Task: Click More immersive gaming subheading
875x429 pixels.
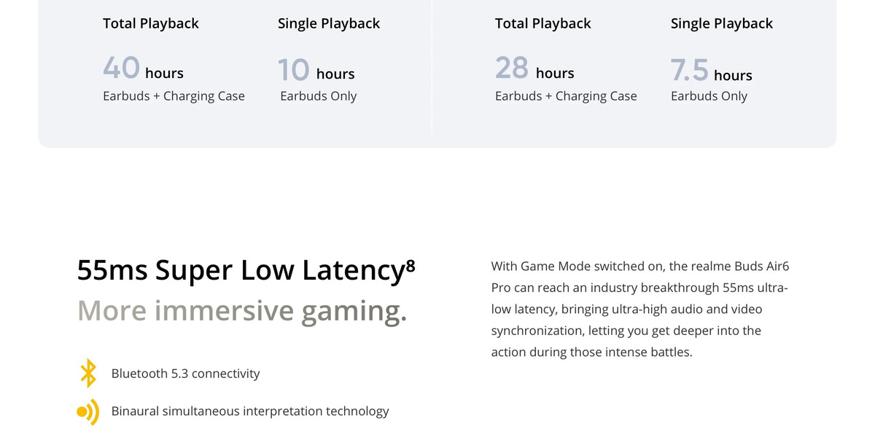Action: pos(242,311)
